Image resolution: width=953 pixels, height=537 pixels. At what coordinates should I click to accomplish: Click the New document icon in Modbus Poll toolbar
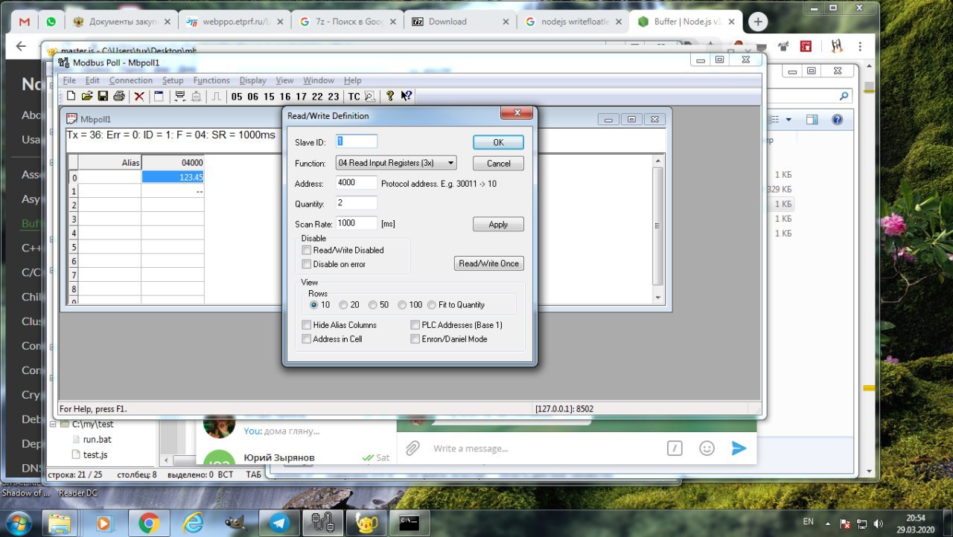tap(71, 96)
